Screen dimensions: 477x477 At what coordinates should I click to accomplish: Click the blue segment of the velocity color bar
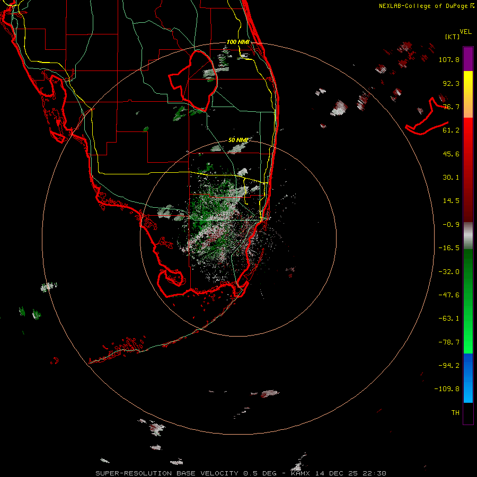468,378
